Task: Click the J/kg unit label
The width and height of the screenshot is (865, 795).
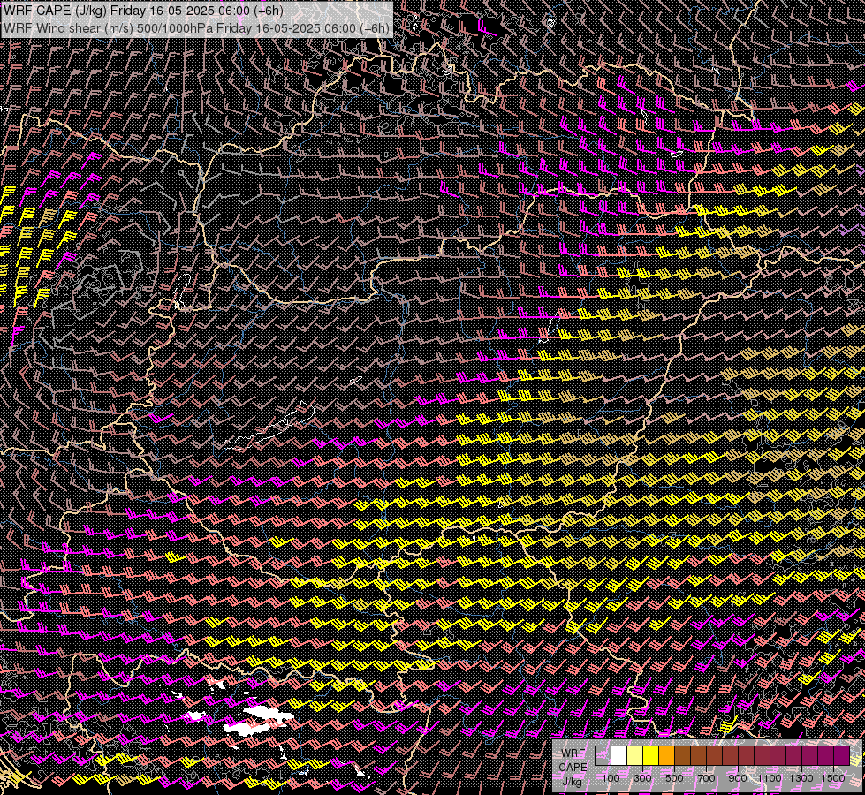Action: (x=572, y=781)
